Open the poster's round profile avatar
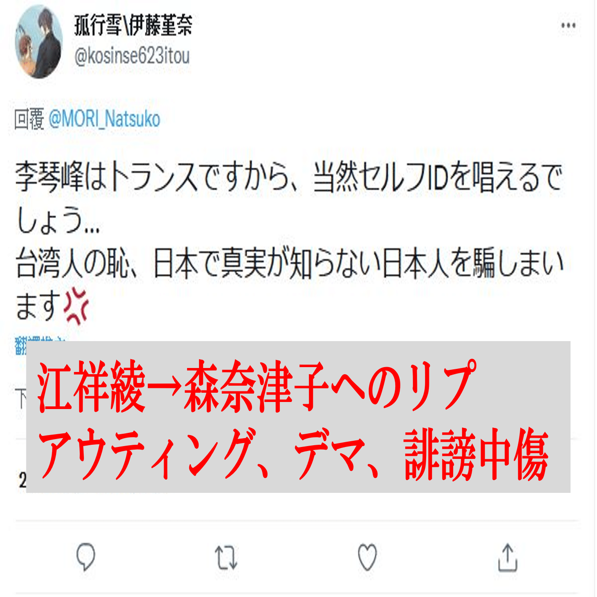This screenshot has height=597, width=597. click(x=39, y=41)
